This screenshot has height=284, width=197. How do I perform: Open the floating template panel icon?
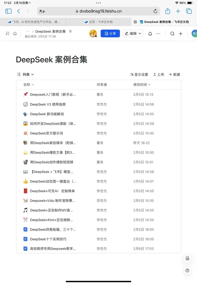click(x=187, y=258)
